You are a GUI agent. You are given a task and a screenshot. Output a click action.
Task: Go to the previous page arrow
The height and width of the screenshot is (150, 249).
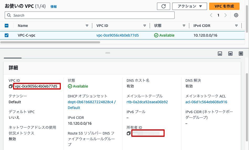pos(211,15)
